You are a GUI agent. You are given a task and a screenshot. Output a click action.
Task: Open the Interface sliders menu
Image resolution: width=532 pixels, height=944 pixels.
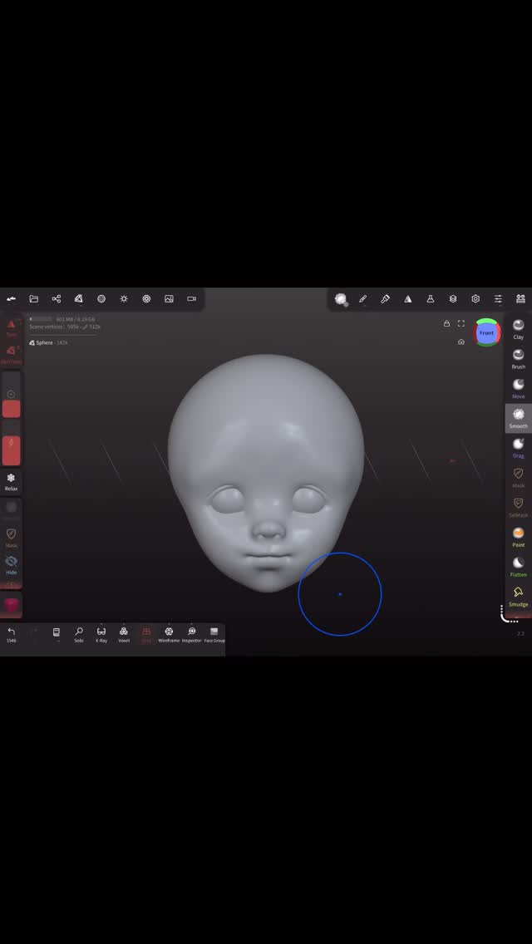(498, 298)
